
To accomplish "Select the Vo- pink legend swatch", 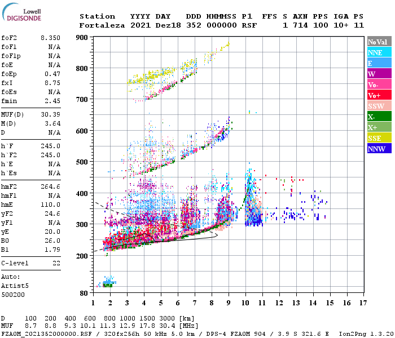I will pos(379,84).
